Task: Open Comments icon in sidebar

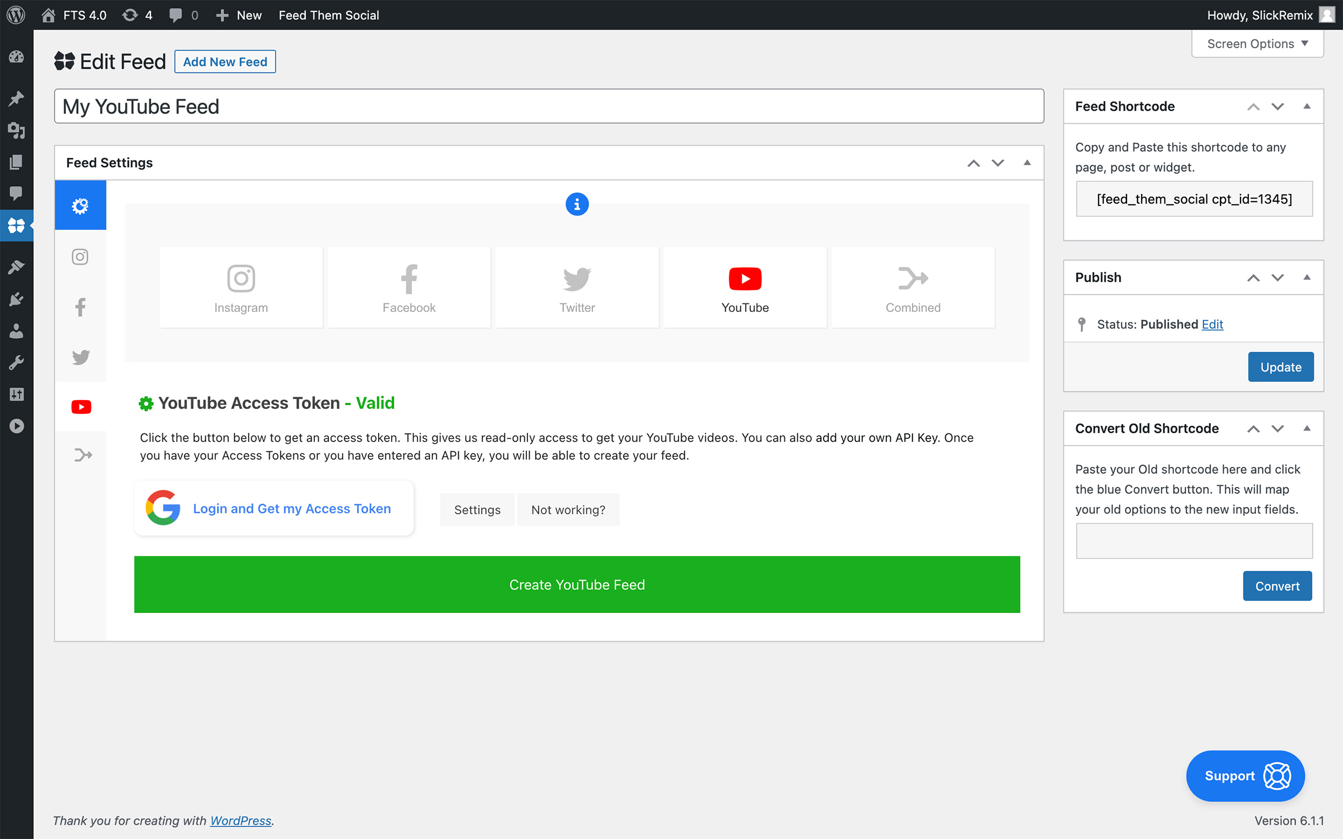Action: [x=16, y=194]
